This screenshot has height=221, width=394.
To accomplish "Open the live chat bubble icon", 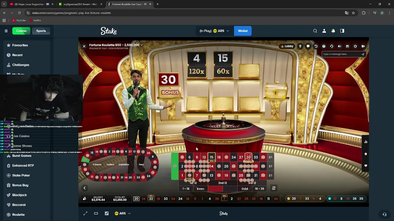I will coord(308,46).
